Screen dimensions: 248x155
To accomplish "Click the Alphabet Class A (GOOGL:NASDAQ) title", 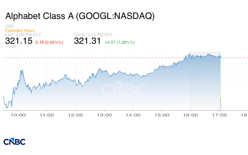I will [80, 16].
